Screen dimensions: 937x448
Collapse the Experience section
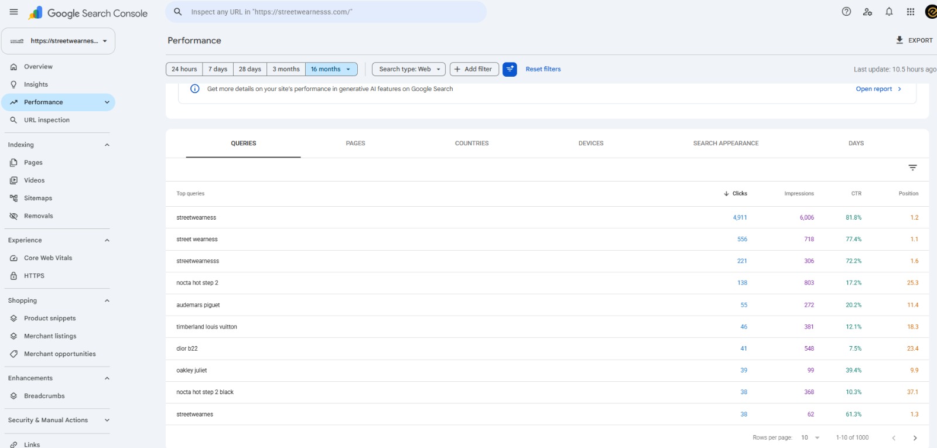pos(107,240)
